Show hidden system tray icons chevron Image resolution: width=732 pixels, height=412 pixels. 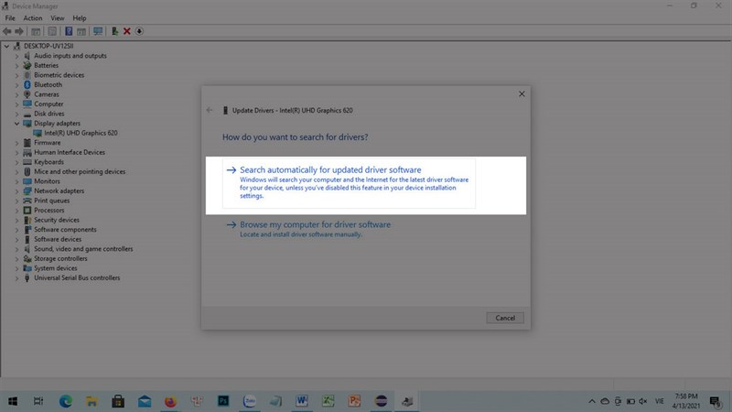click(x=592, y=401)
